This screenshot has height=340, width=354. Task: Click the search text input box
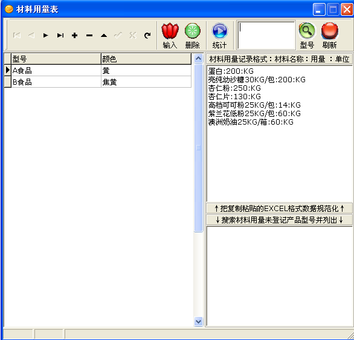(x=266, y=35)
